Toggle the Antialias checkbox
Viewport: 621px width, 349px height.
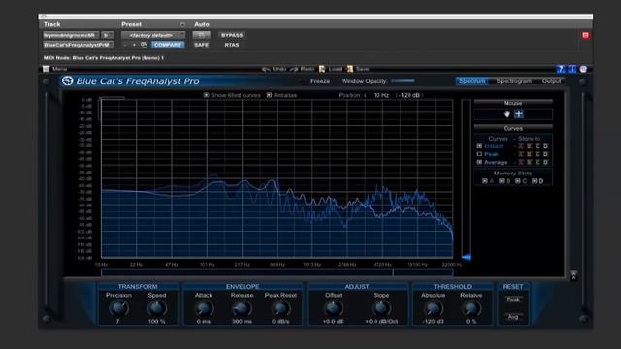point(269,95)
